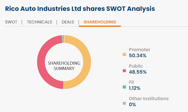This screenshot has height=112, width=188.
Task: Click the green FII legend swatch
Action: coord(124,87)
